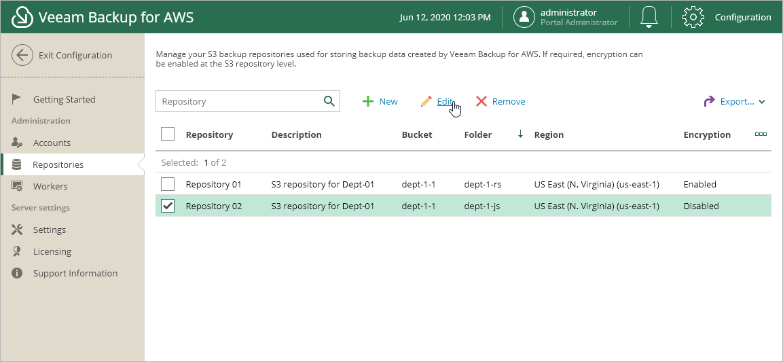Click the Settings wrench icon
This screenshot has width=783, height=362.
[x=17, y=230]
